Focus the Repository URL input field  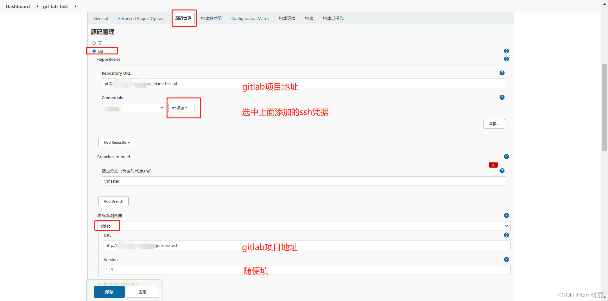pos(304,84)
